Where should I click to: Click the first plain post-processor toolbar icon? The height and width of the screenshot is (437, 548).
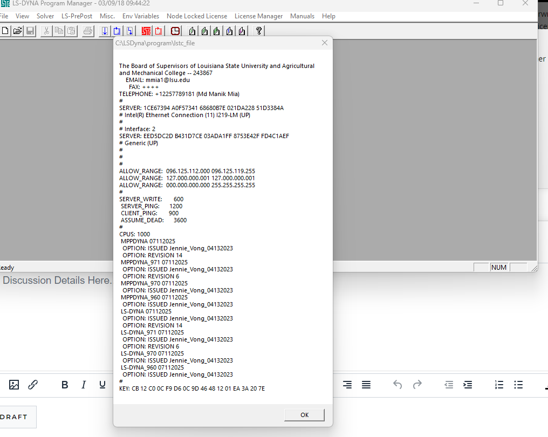[x=192, y=31]
